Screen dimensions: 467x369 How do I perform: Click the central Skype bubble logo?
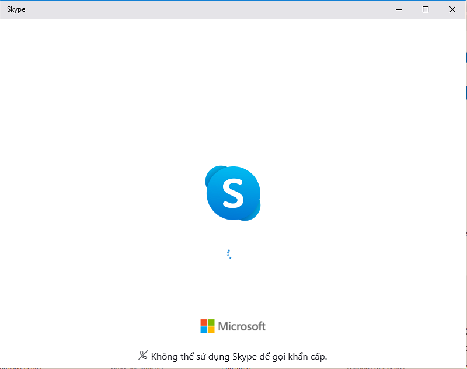click(x=233, y=194)
